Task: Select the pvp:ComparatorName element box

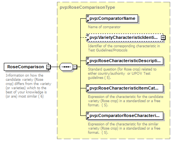Action: [x=112, y=19]
